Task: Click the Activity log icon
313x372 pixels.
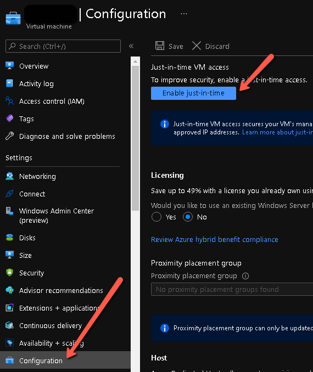Action: (x=9, y=83)
